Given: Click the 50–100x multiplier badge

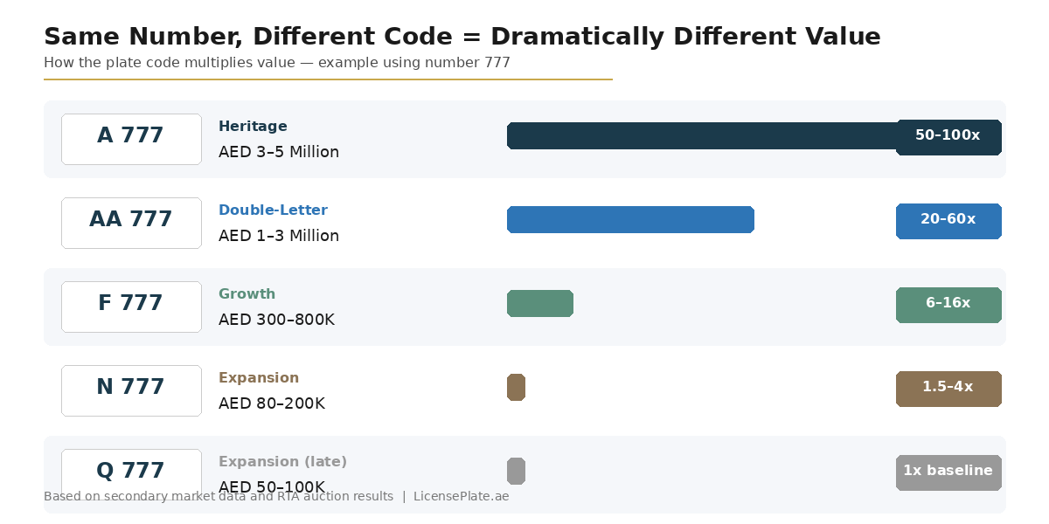Looking at the screenshot, I should pos(948,137).
